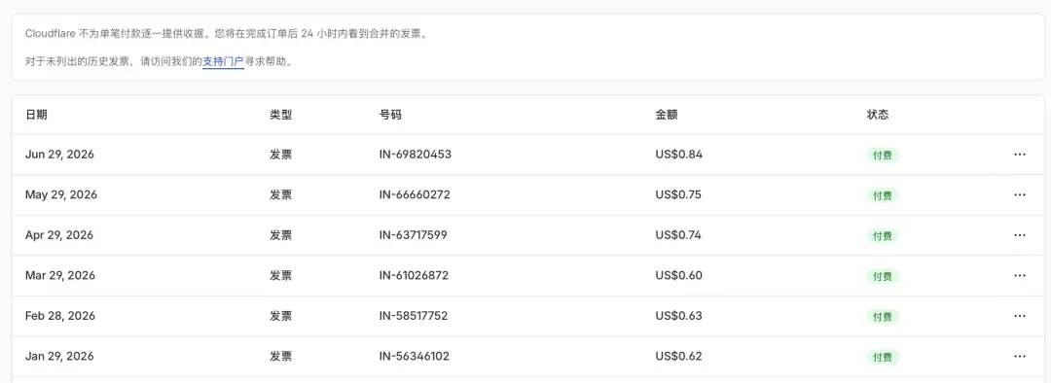Open the ellipsis menu for invoice IN-56346102
Viewport: 1051px width, 383px height.
point(1020,356)
